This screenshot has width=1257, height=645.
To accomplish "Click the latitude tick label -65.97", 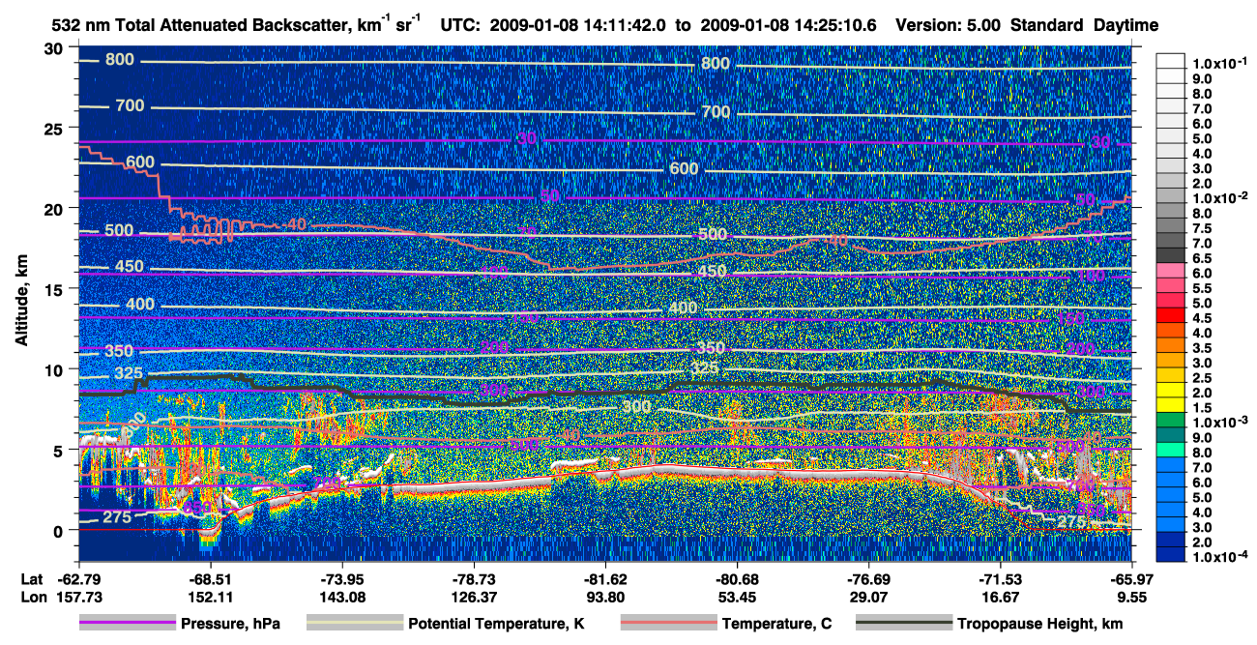I will click(1131, 578).
